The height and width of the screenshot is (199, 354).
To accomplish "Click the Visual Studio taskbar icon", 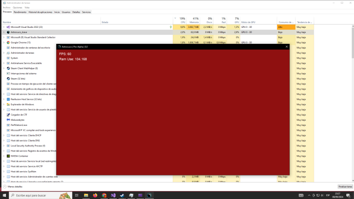I will pyautogui.click(x=113, y=195).
